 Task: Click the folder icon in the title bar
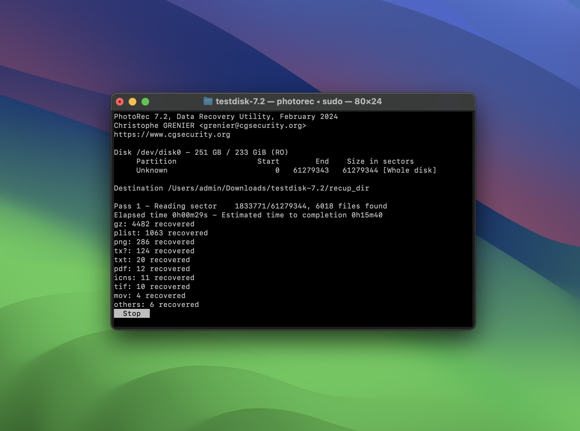click(208, 101)
